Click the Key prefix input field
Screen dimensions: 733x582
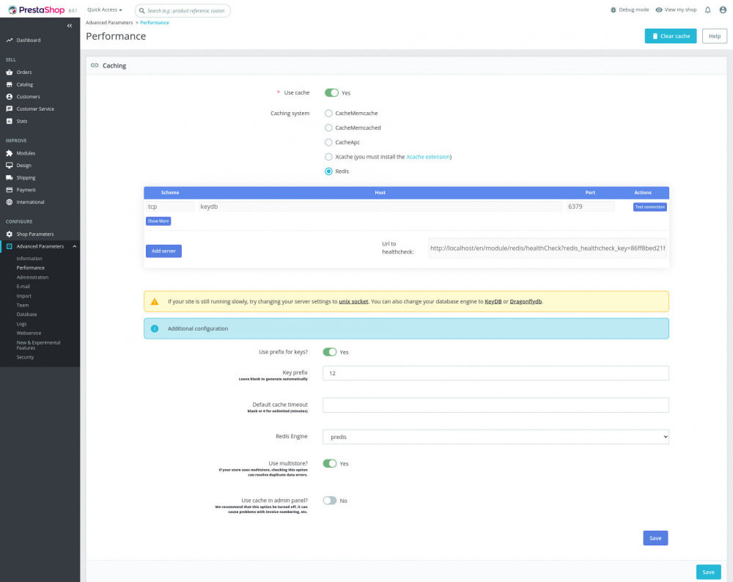496,373
